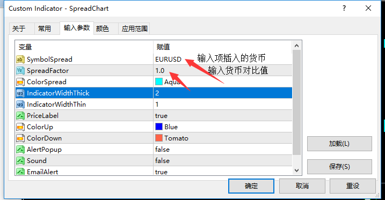Switch to the 关于 tab
The image size is (385, 200).
[x=21, y=28]
